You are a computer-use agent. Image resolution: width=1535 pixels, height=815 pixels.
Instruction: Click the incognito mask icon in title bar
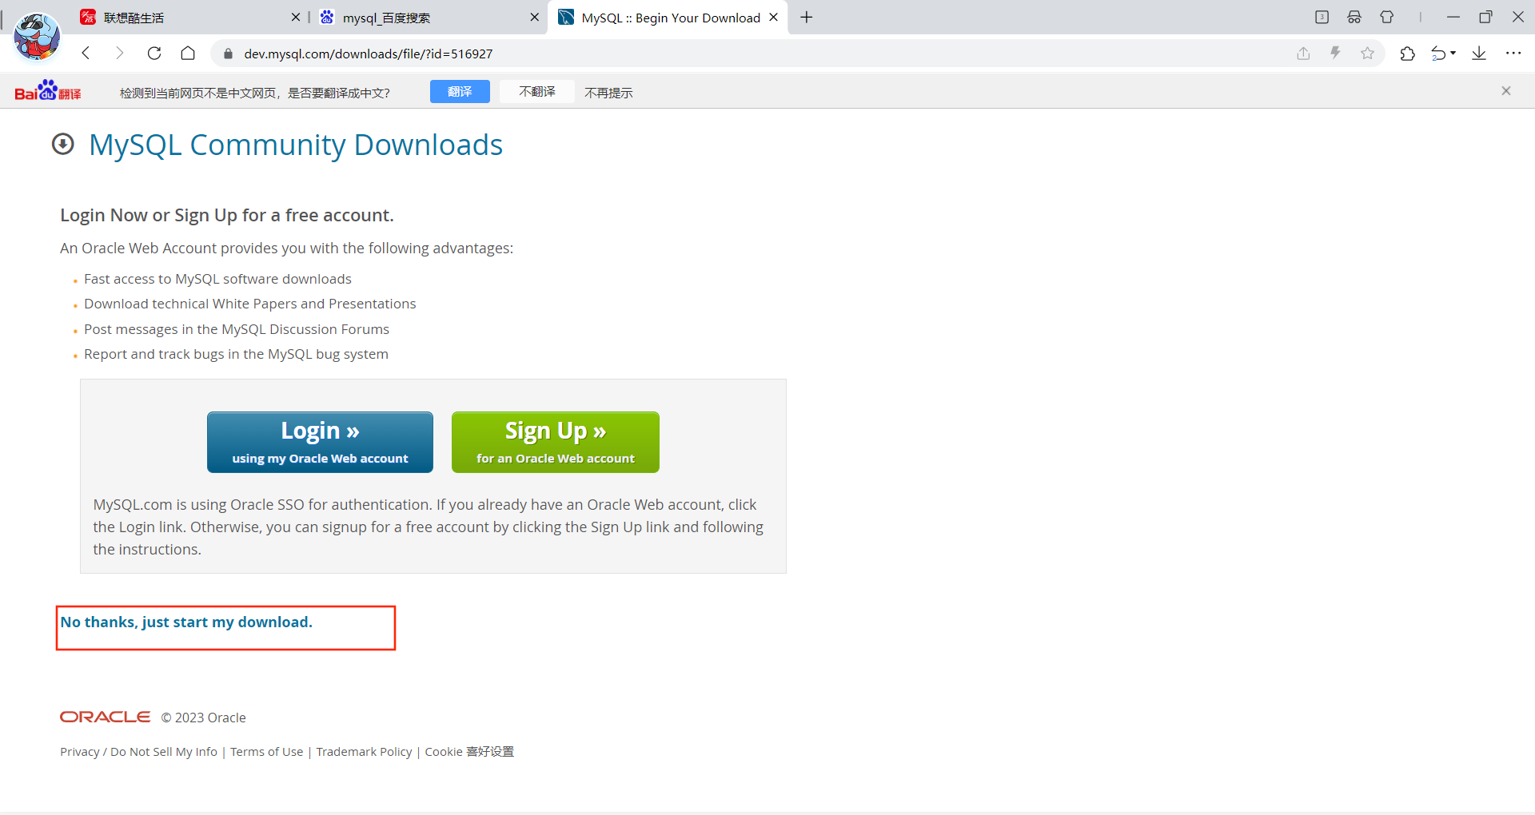tap(1354, 17)
